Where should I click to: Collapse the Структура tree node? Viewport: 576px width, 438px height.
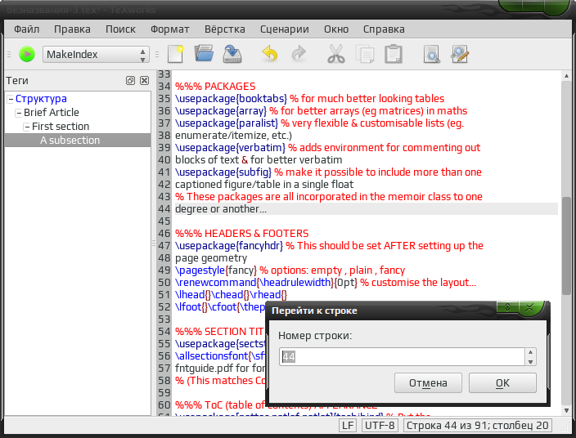click(x=11, y=99)
